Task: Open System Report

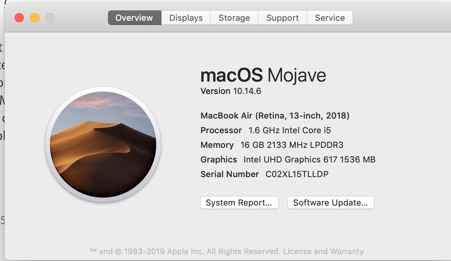Action: click(x=239, y=203)
